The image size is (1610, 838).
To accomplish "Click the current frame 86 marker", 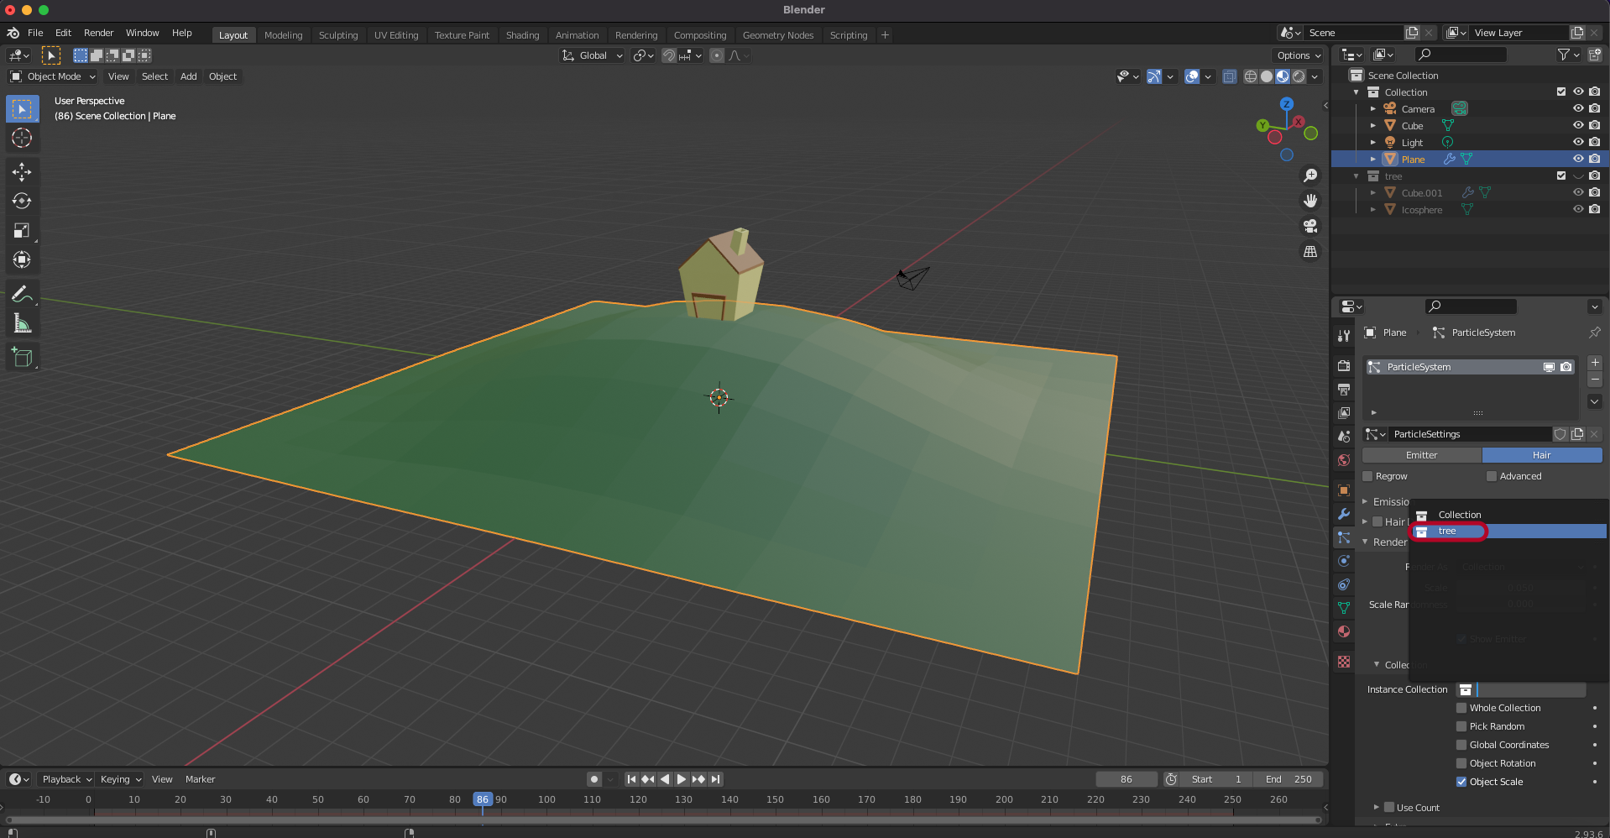I will click(482, 799).
